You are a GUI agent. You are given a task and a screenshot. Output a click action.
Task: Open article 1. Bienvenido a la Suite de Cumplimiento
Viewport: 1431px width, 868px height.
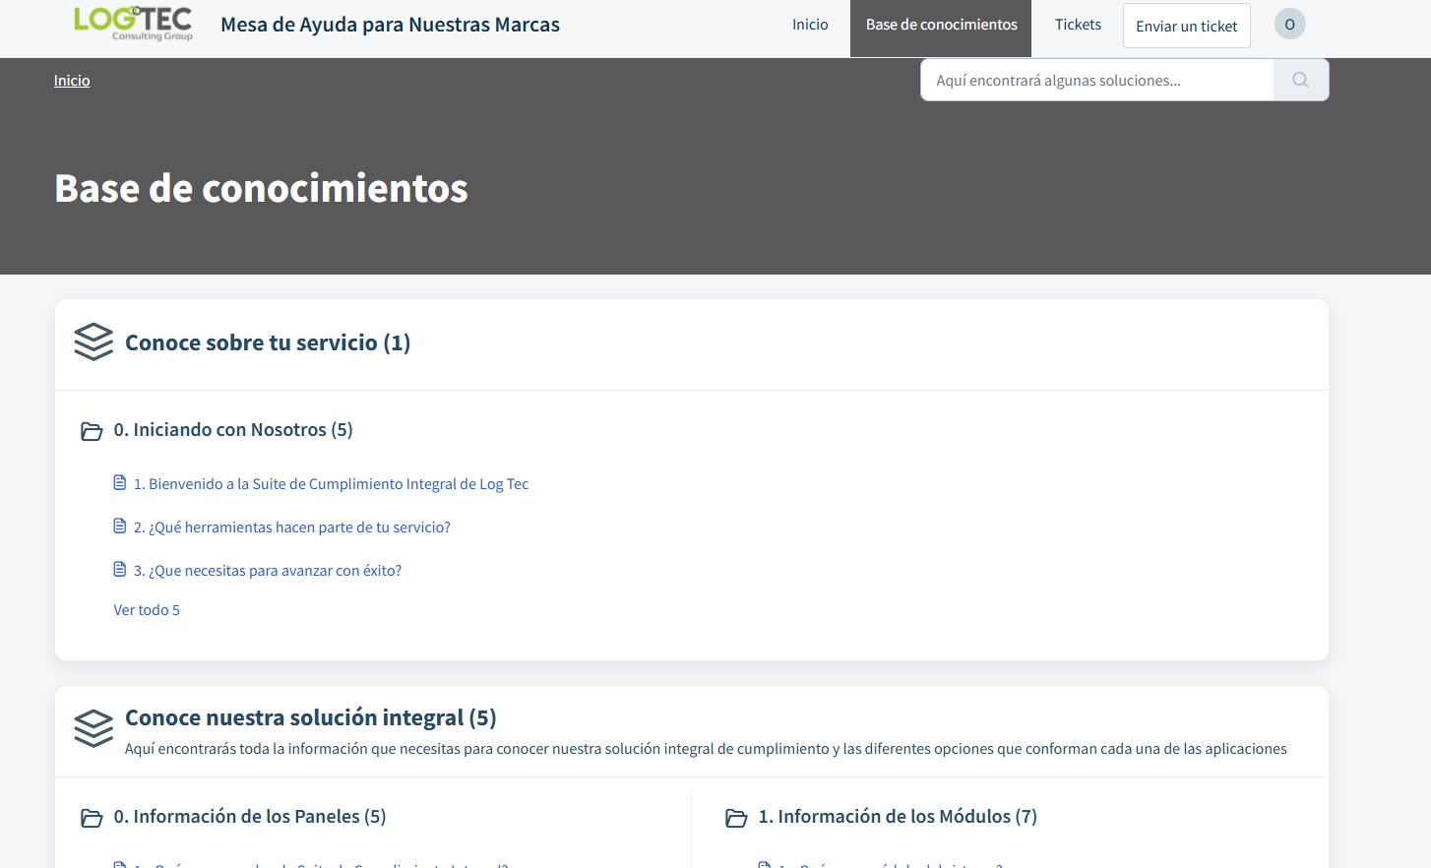pyautogui.click(x=331, y=484)
